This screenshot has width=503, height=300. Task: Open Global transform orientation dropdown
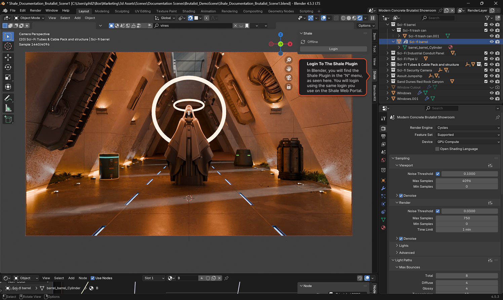165,18
